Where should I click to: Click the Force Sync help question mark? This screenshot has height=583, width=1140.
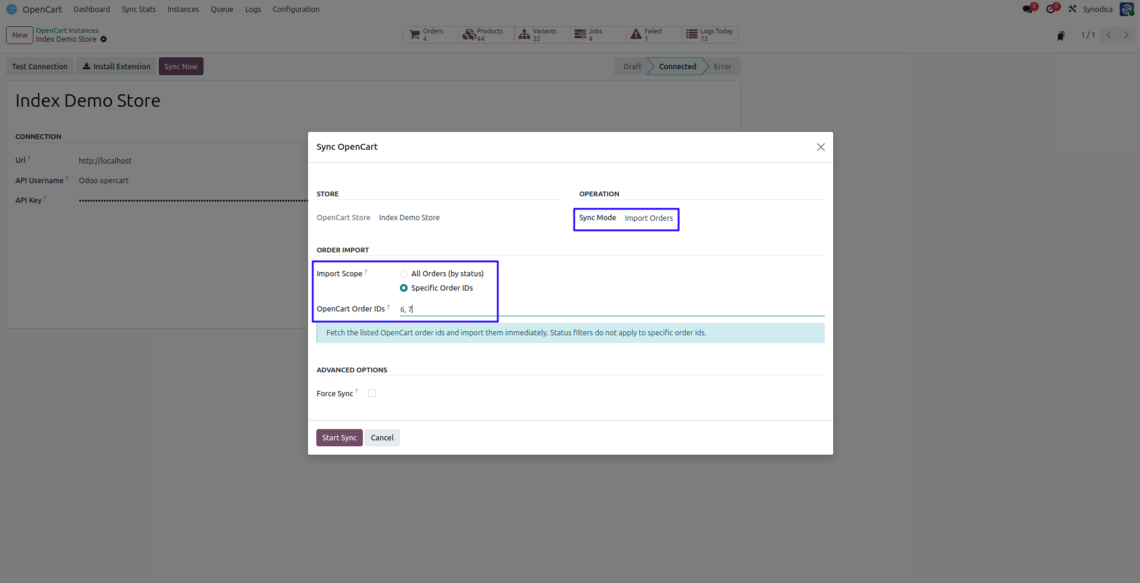point(357,391)
